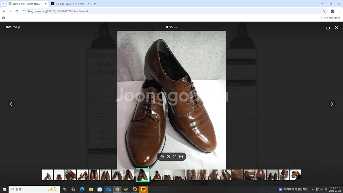The width and height of the screenshot is (343, 193).
Task: Select the sixth thumbnail in the strip
Action: [x=105, y=175]
